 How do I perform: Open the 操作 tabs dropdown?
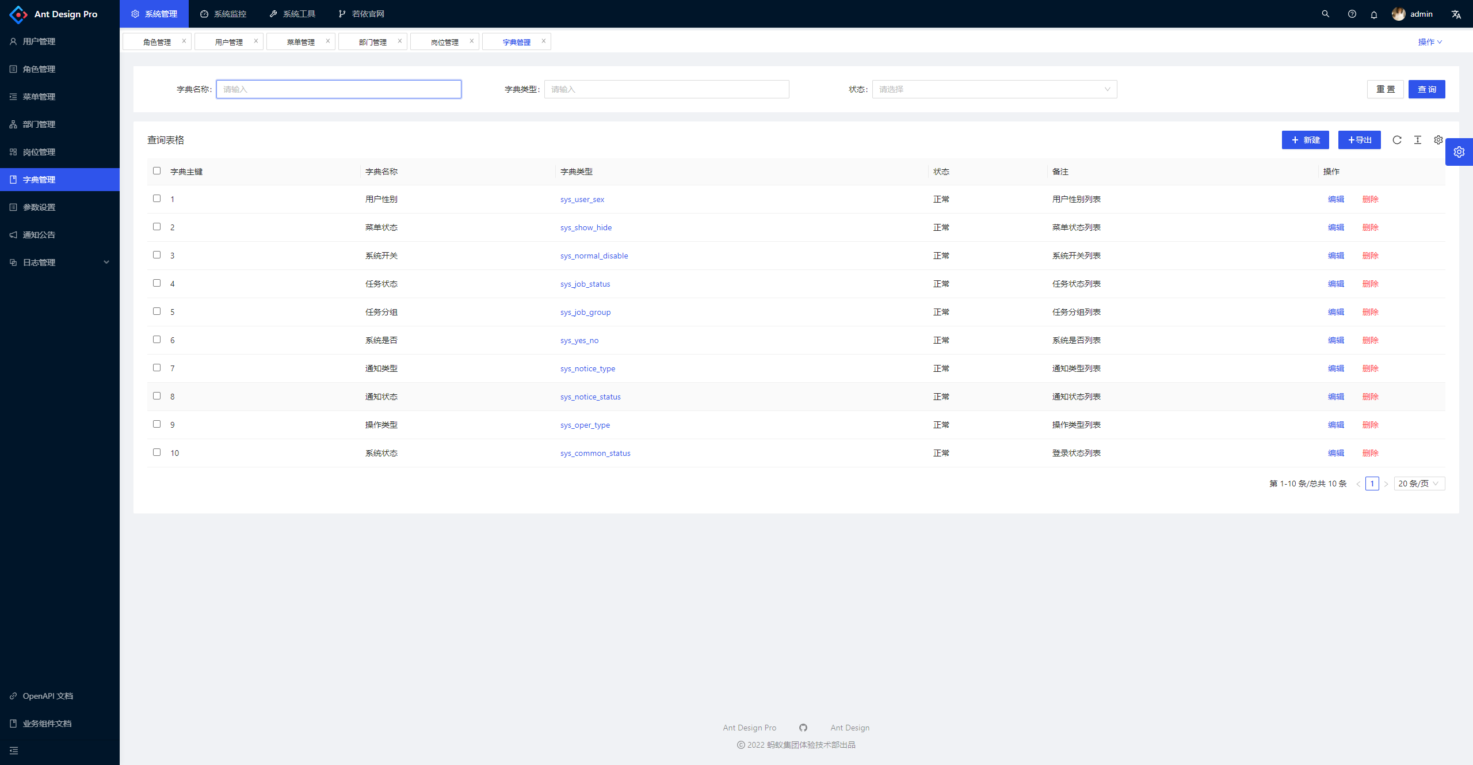pyautogui.click(x=1430, y=42)
